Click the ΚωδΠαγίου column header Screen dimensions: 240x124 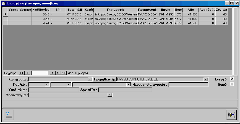[41, 9]
